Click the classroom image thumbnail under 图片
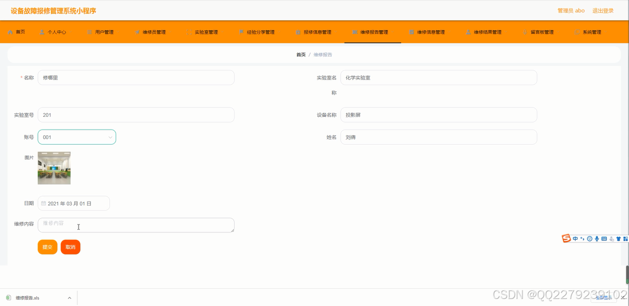 [x=54, y=168]
